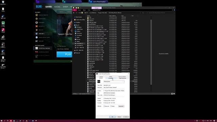Screen dimensions: 217x122
Task: Open the File menu in Explorer
Action: coord(75,10)
